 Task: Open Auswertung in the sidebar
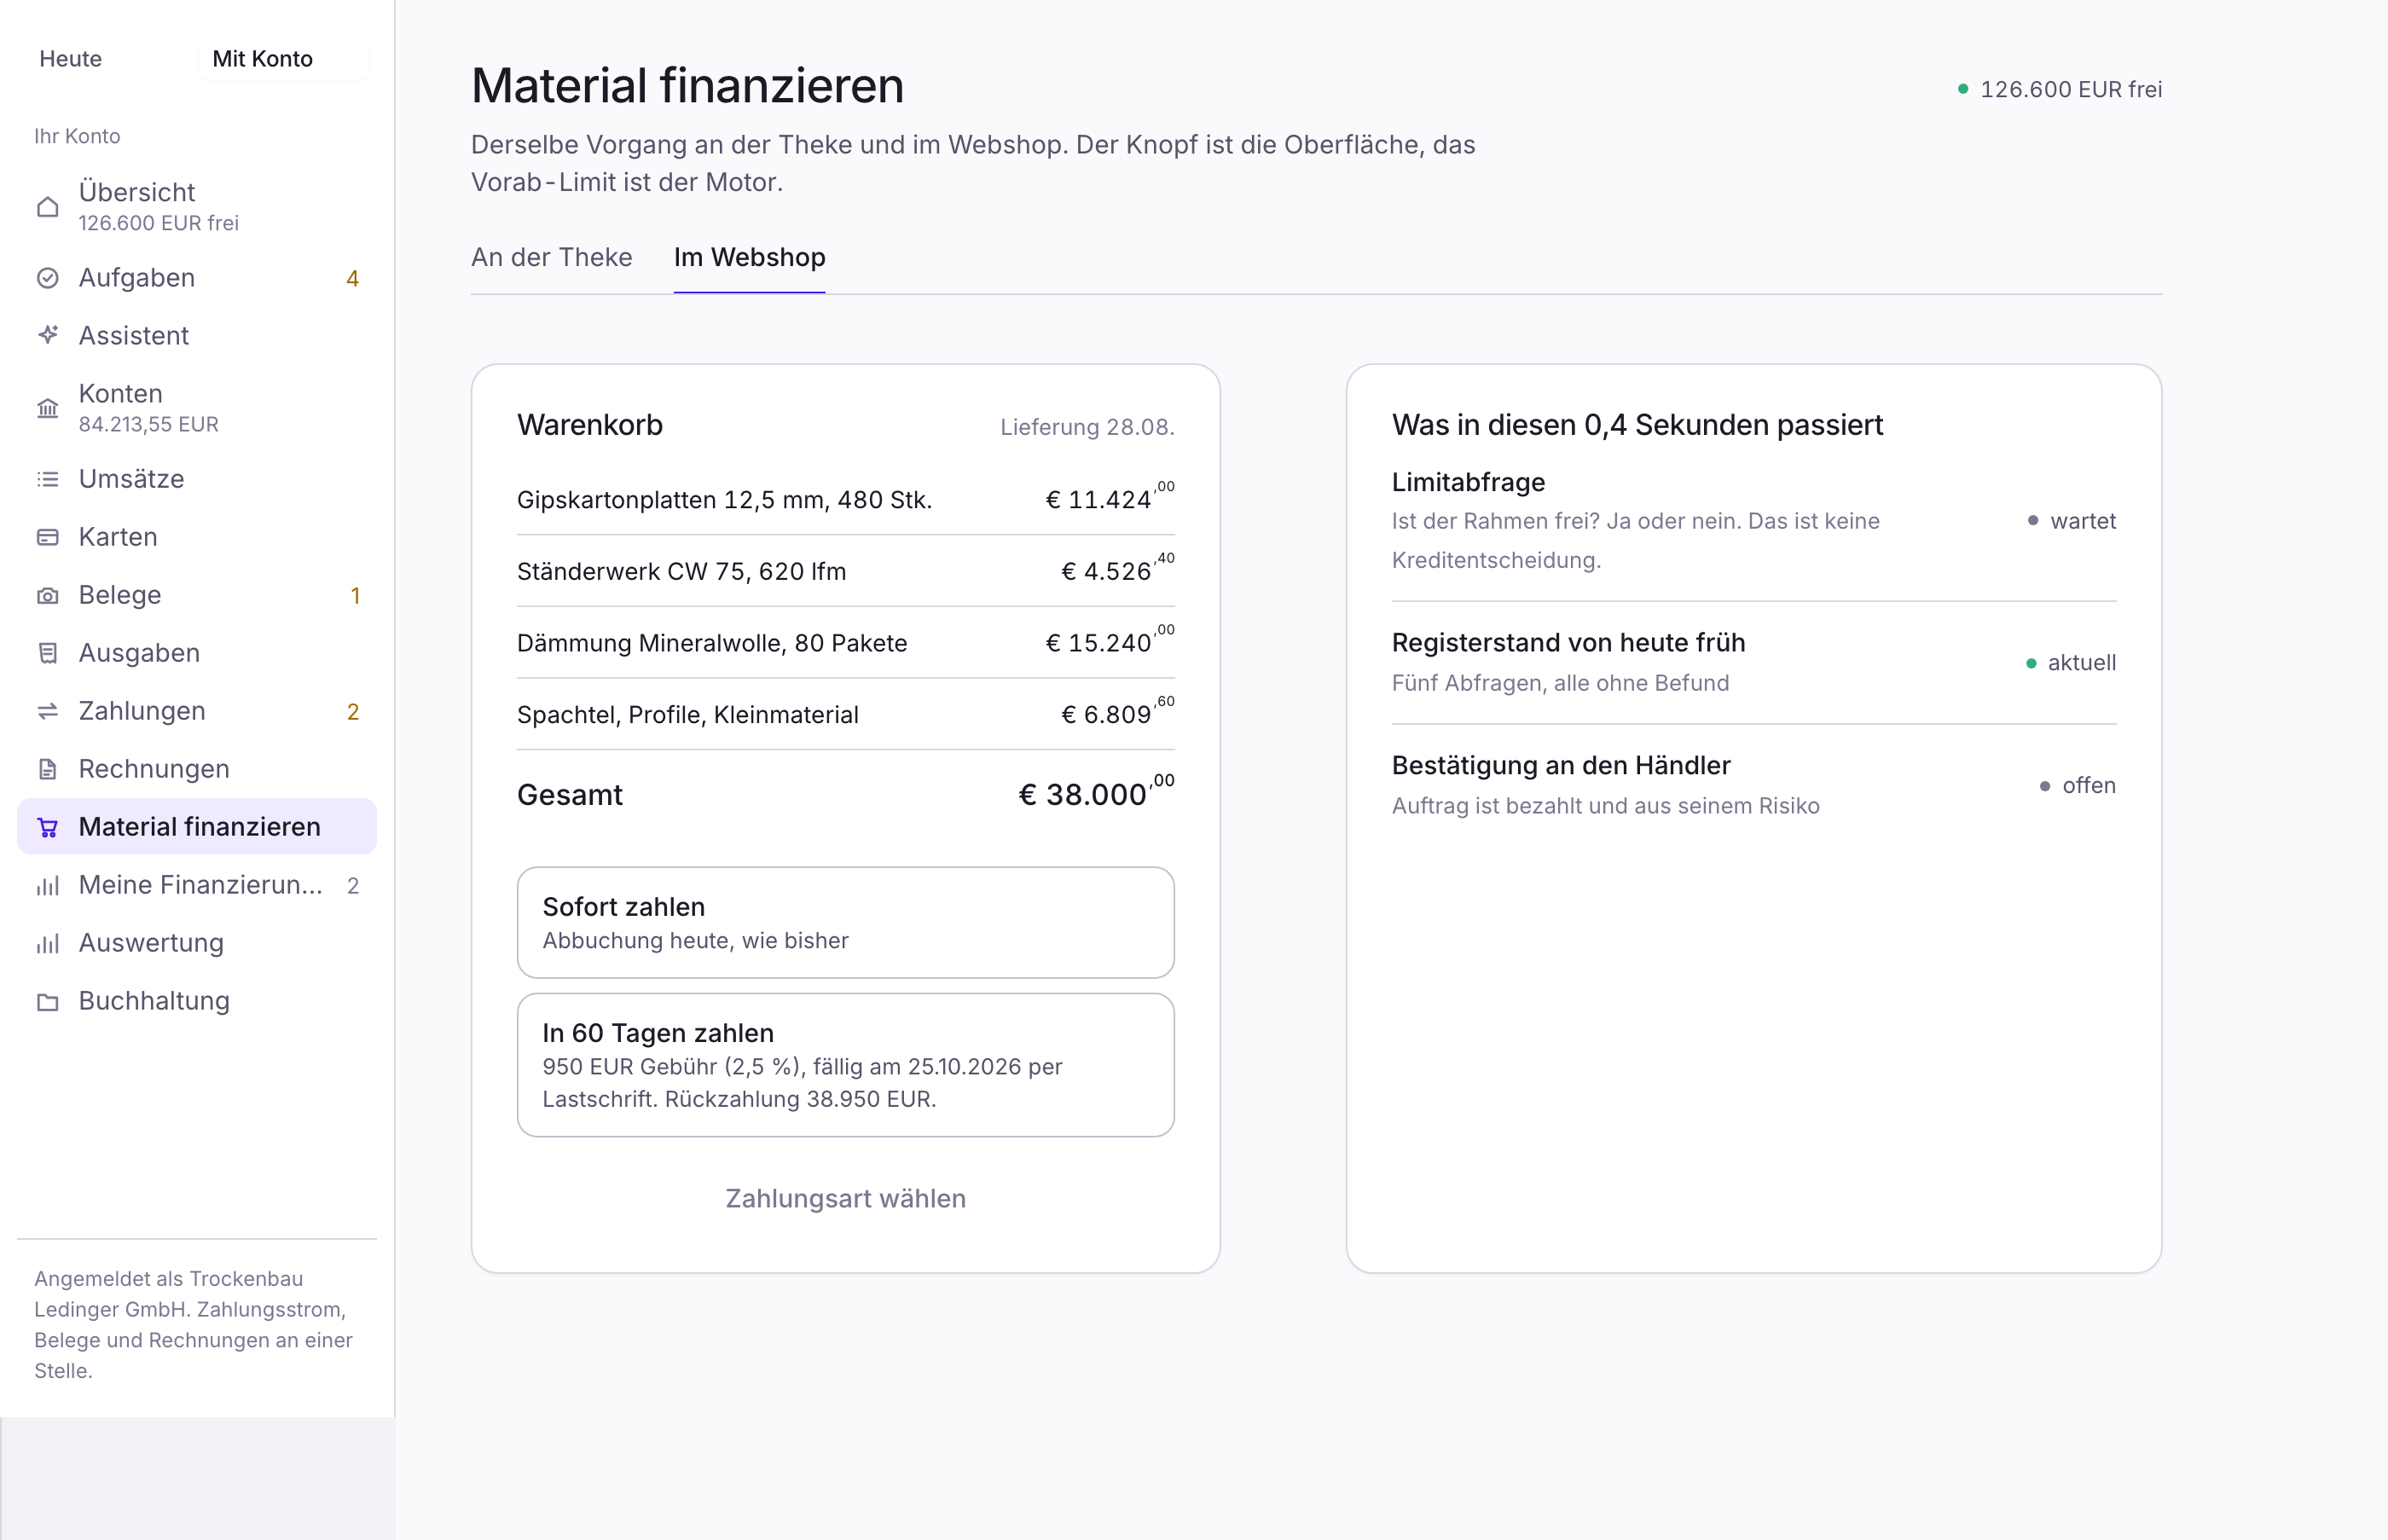(197, 943)
